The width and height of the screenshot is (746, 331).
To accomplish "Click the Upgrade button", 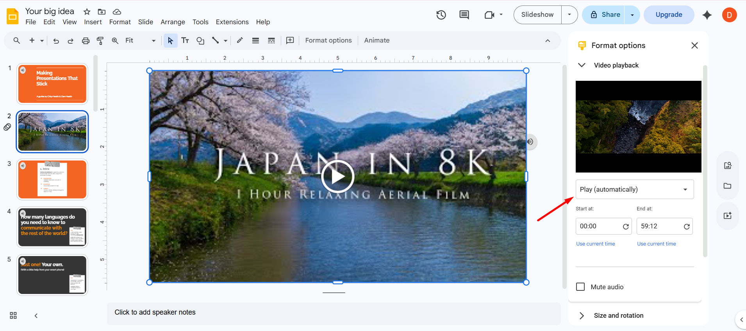I will pos(669,15).
